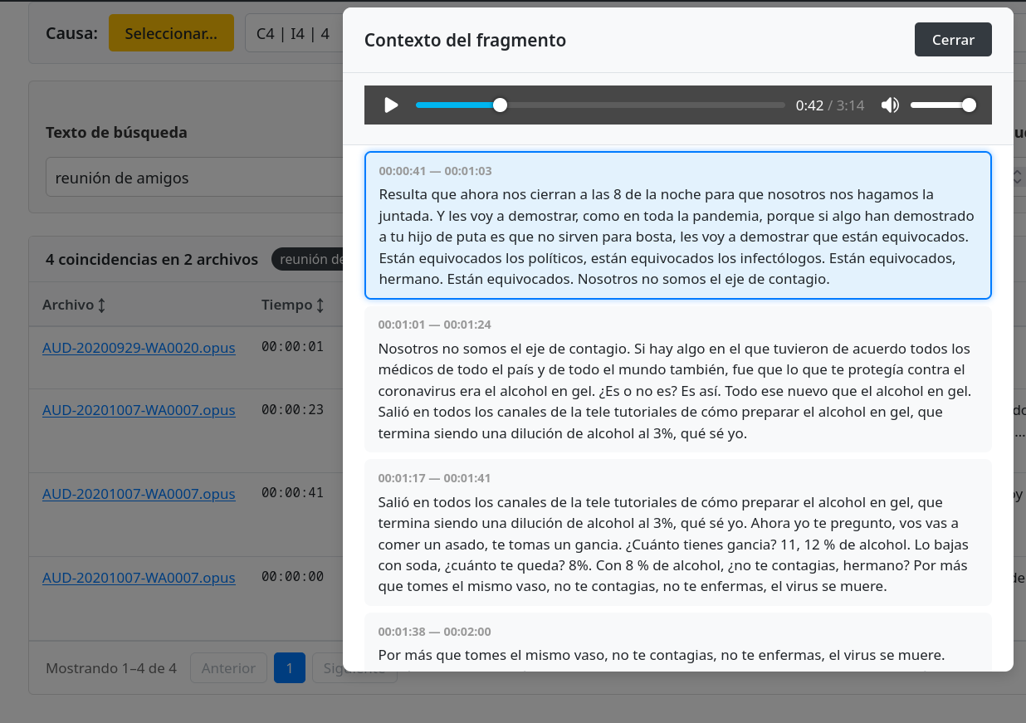Click the Contexto del fragmento title

465,40
